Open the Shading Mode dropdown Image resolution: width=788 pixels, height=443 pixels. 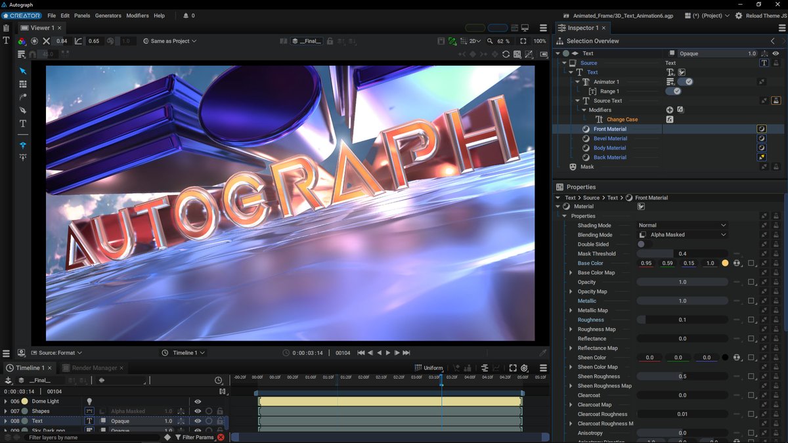[682, 225]
